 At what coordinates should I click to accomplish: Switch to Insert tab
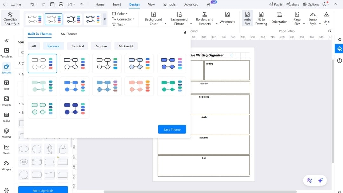(x=117, y=4)
